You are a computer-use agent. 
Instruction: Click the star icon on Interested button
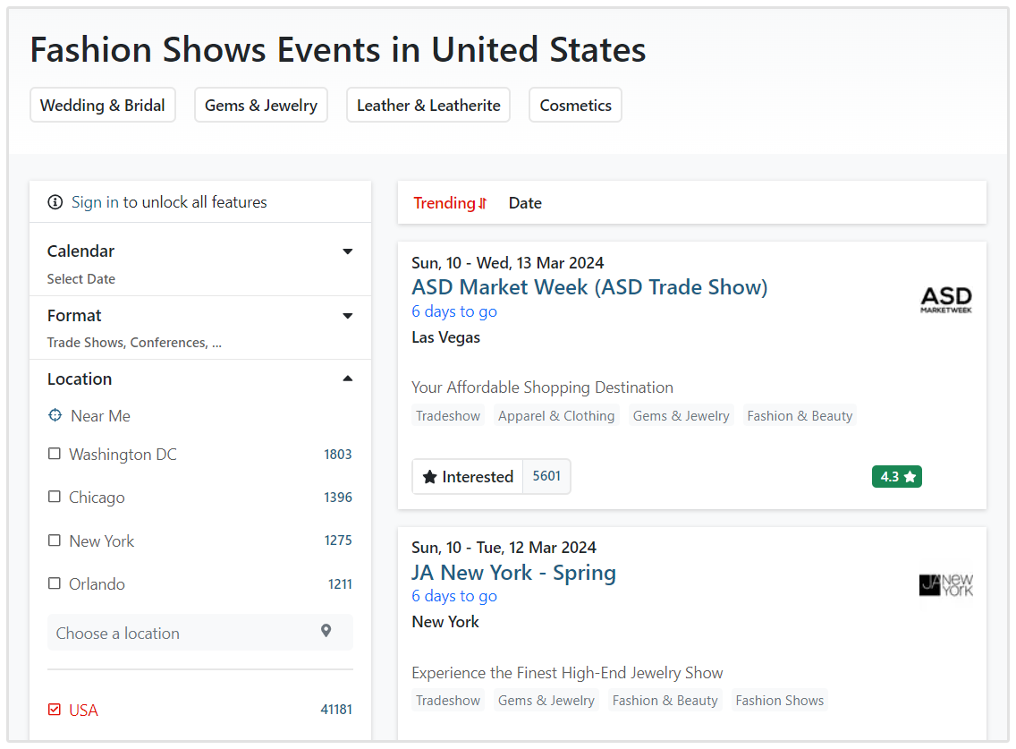pyautogui.click(x=429, y=477)
